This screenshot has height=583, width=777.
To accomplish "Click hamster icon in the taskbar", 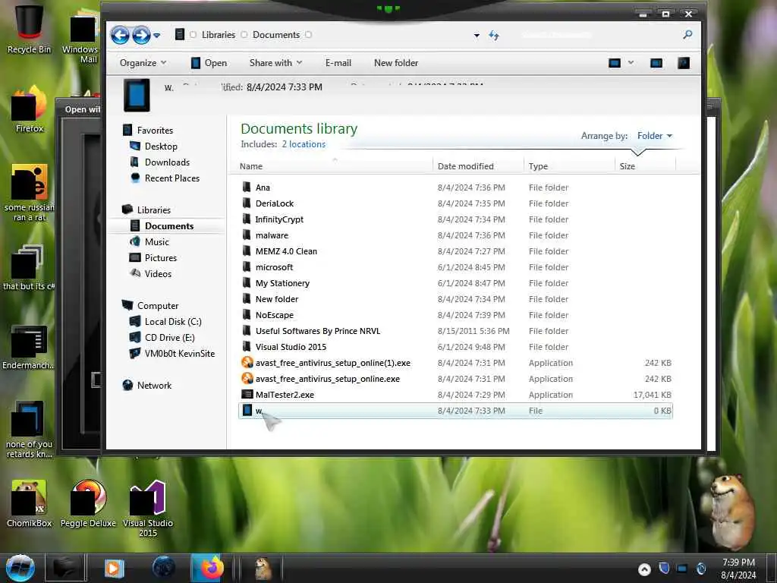I will (x=263, y=568).
